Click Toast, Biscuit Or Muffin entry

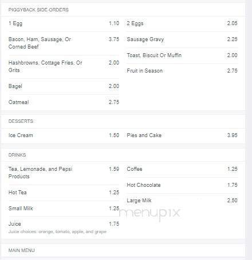click(x=182, y=55)
